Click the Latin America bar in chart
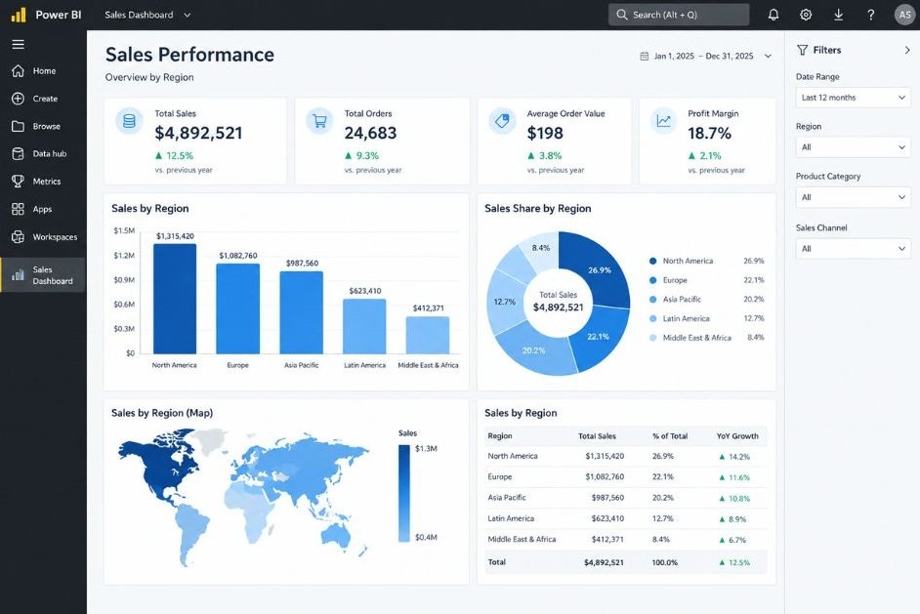This screenshot has width=920, height=614. coord(364,326)
